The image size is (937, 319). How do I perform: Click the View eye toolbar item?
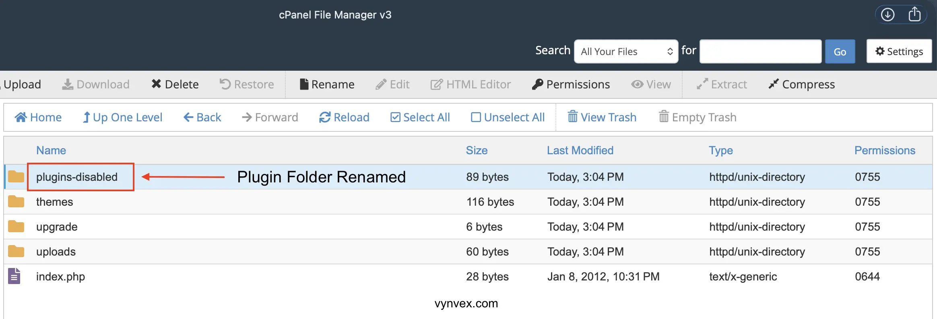(651, 84)
